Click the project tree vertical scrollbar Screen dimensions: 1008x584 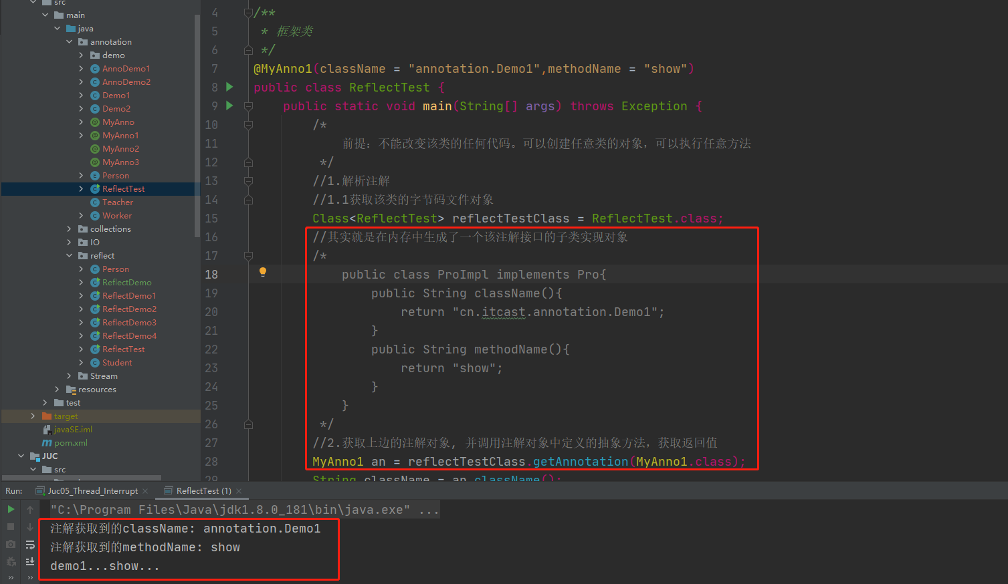click(197, 125)
